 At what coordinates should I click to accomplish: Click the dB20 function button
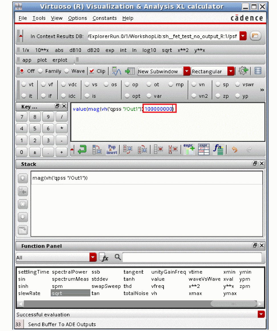coord(93,50)
